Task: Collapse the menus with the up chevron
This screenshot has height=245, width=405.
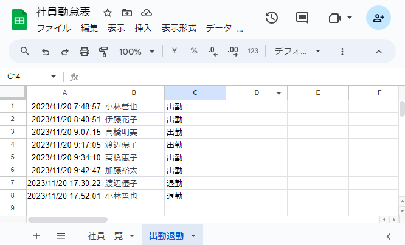Action: (x=379, y=52)
